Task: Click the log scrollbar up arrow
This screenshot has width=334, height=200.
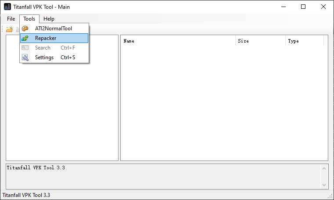Action: [x=324, y=168]
